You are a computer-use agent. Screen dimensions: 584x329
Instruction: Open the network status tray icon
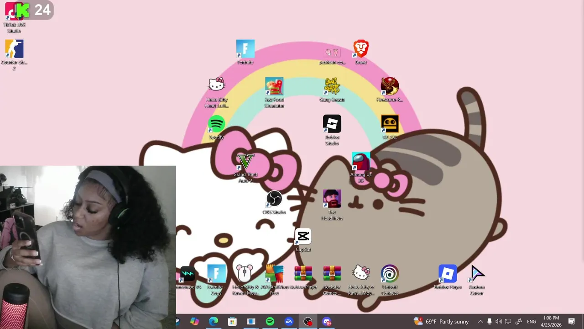tap(508, 322)
